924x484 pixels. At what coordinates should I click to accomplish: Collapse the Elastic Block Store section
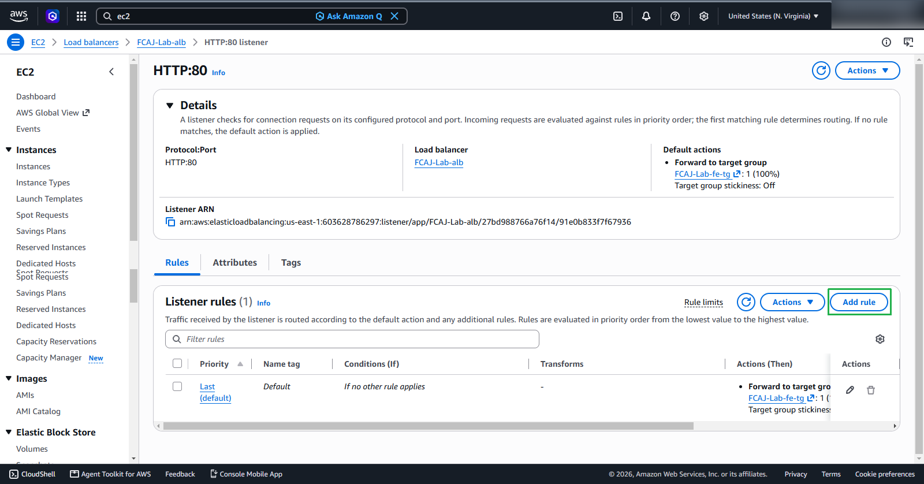click(x=9, y=432)
